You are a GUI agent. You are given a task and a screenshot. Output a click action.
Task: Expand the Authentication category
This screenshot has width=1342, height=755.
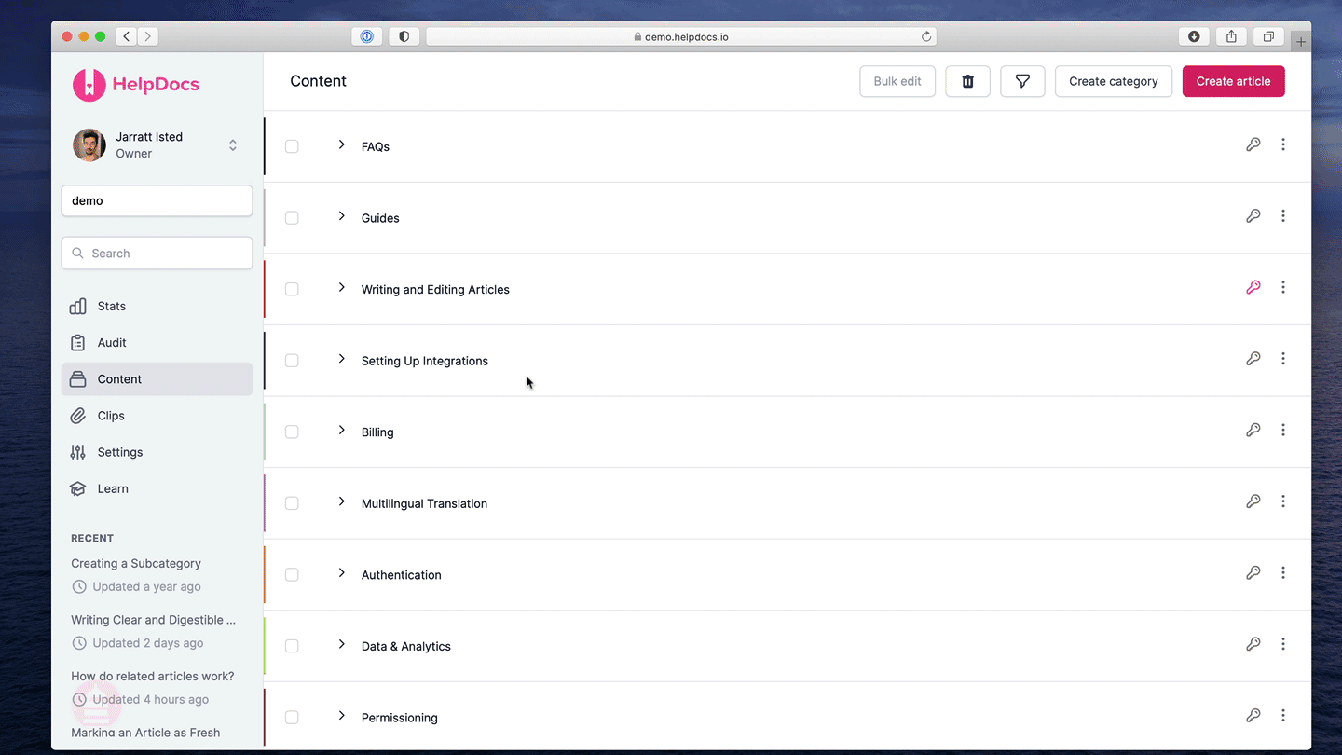point(341,573)
